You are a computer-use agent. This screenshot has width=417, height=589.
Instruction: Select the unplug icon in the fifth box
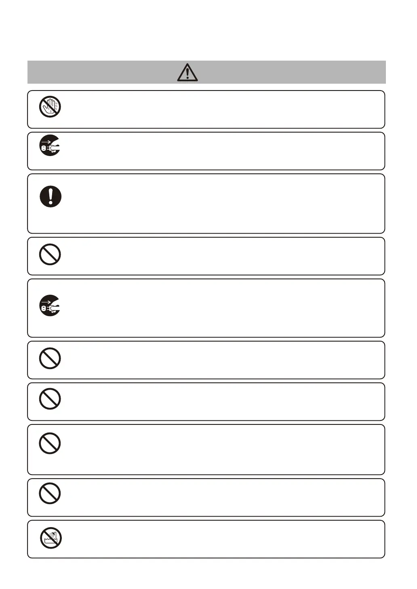tap(50, 305)
